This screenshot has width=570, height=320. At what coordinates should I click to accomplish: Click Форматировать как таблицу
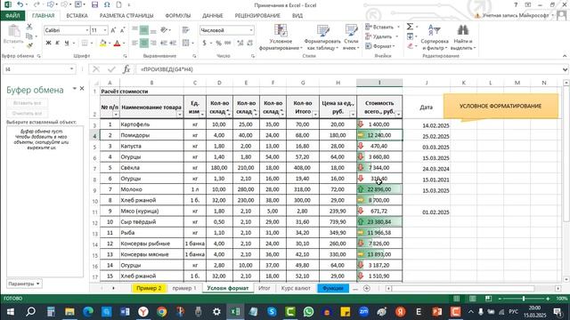click(x=322, y=37)
